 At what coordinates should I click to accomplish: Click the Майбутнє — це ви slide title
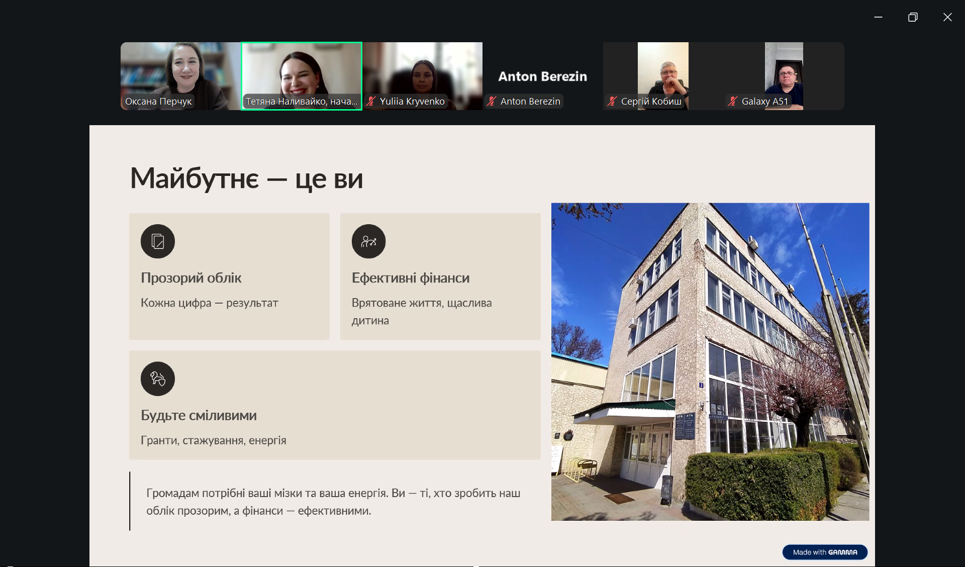pyautogui.click(x=246, y=178)
